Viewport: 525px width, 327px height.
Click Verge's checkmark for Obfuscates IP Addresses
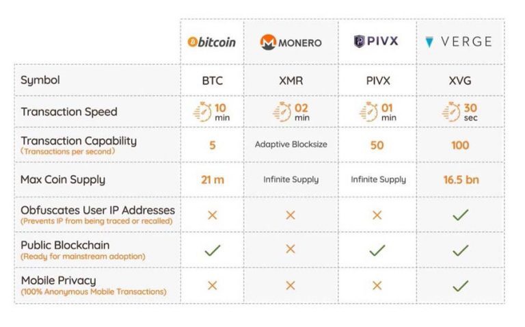coord(460,215)
